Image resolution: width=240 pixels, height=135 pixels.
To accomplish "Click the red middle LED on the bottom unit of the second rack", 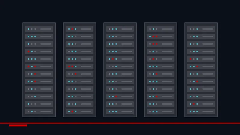I will click(72, 111).
